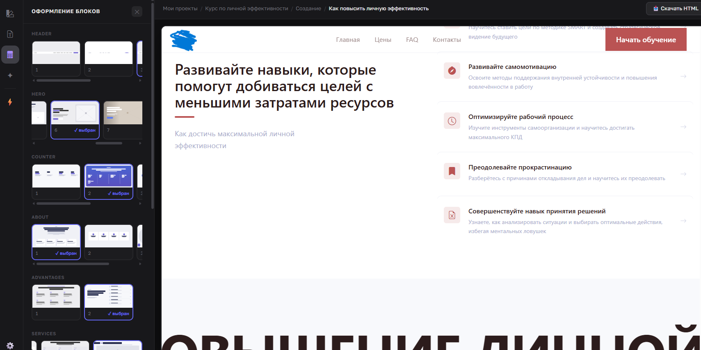Click arrow on Развивайте самомотивацию row

point(683,76)
